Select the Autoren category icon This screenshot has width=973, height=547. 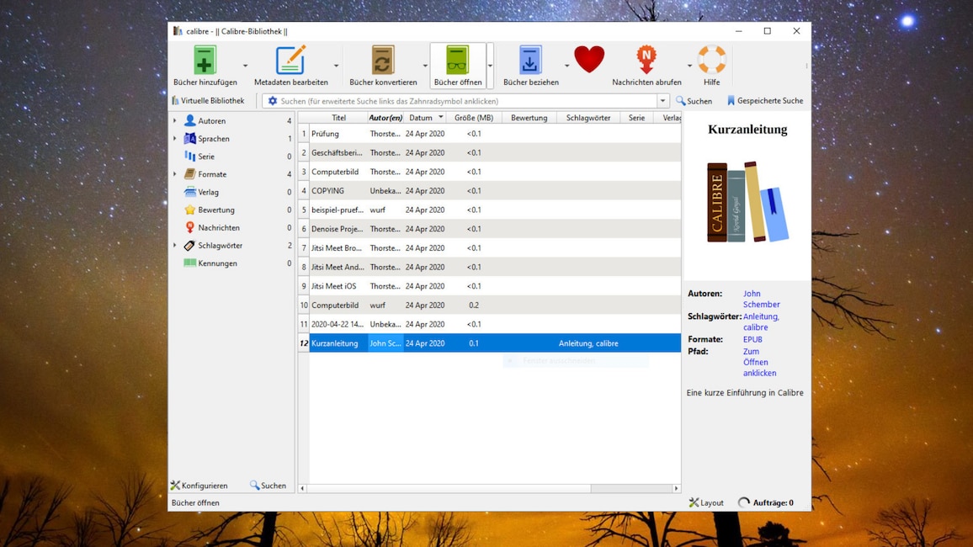[x=190, y=120]
